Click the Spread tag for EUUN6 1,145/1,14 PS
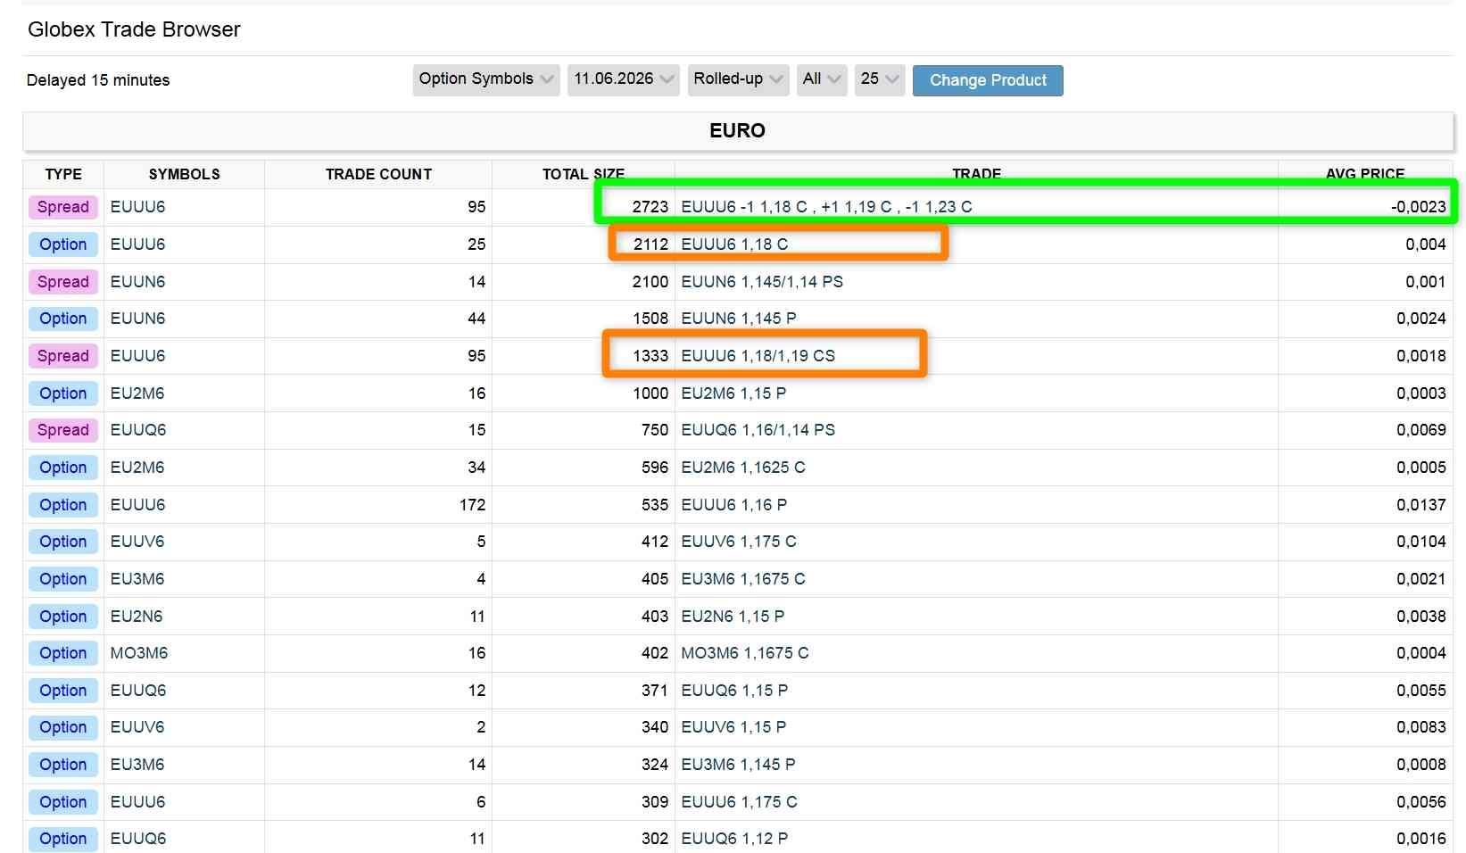The width and height of the screenshot is (1466, 853). [63, 282]
